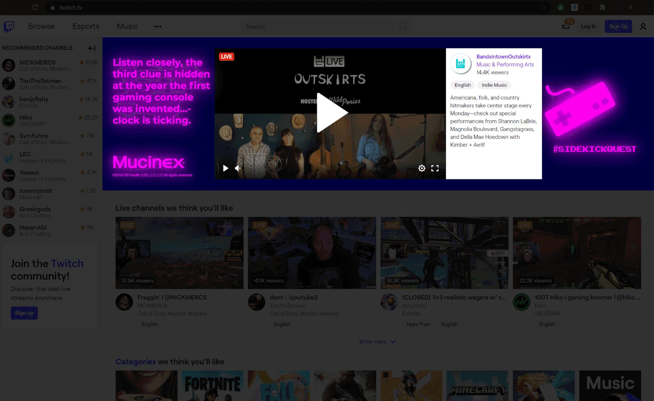Click Sign Up in the top bar
654x401 pixels.
pos(618,26)
